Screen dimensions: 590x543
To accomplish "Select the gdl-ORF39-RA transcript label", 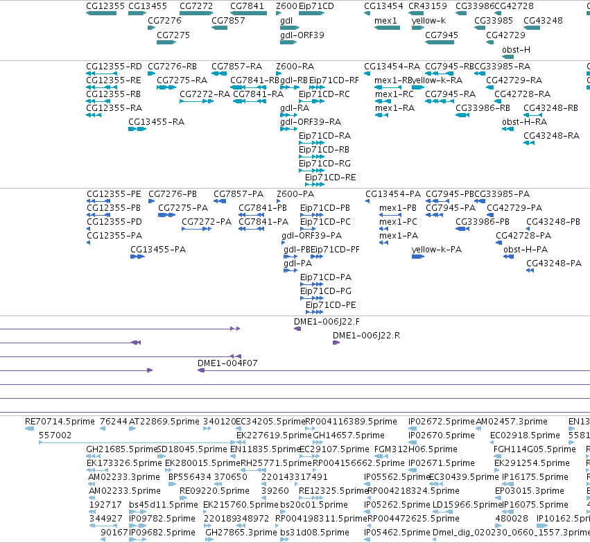I will (x=311, y=122).
